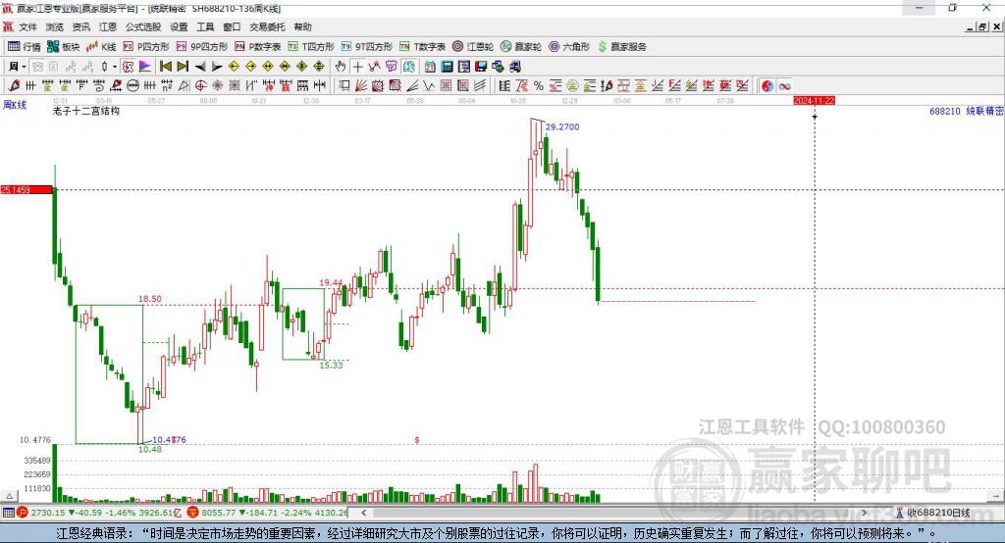Open the 行情 market quotes view
The height and width of the screenshot is (543, 1005).
pyautogui.click(x=24, y=47)
